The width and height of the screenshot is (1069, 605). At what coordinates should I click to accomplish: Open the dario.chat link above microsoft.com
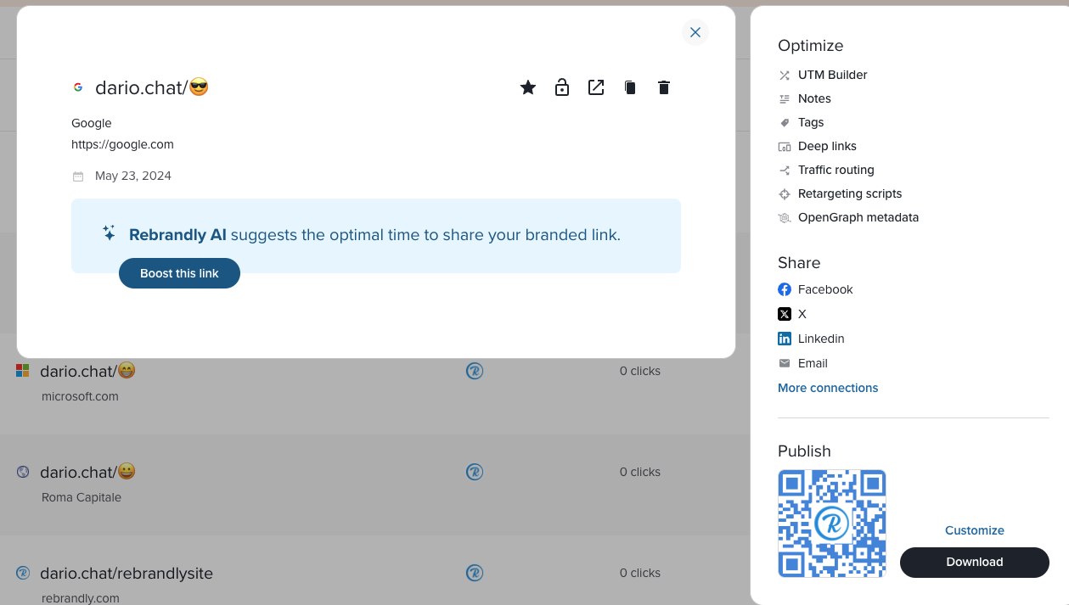[88, 371]
